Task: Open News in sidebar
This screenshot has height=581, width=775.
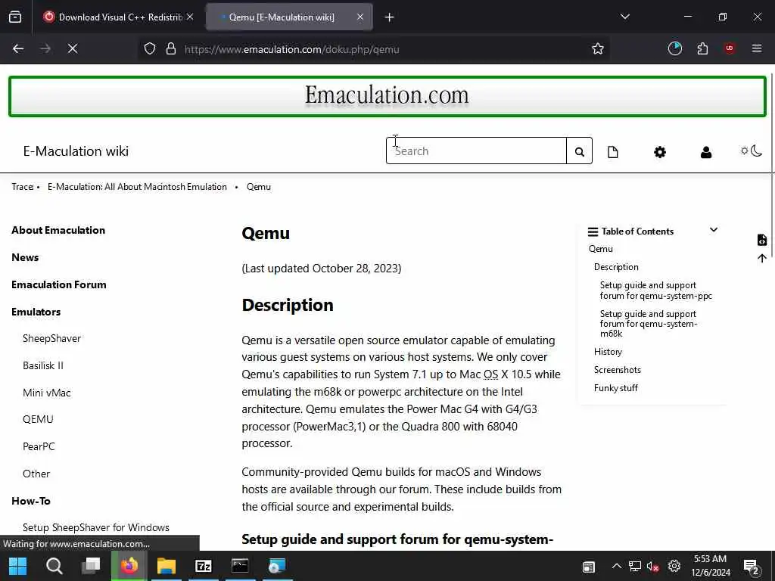Action: pyautogui.click(x=25, y=257)
